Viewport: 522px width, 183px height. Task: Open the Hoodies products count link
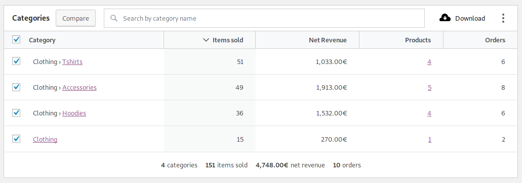pyautogui.click(x=429, y=113)
